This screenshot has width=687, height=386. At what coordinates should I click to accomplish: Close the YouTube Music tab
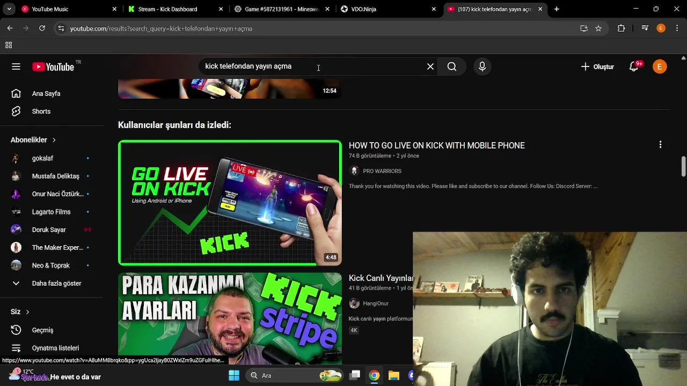[114, 9]
